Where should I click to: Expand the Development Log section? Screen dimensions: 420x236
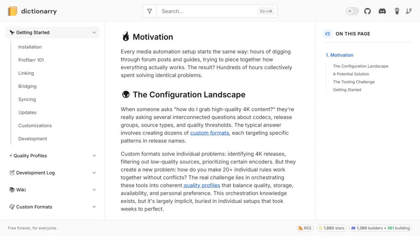(x=94, y=173)
